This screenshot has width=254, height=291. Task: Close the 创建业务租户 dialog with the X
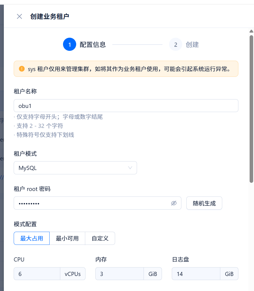(19, 16)
